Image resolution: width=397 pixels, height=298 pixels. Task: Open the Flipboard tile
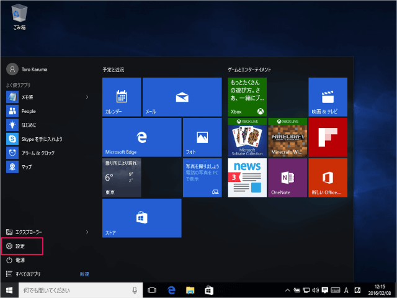[328, 137]
